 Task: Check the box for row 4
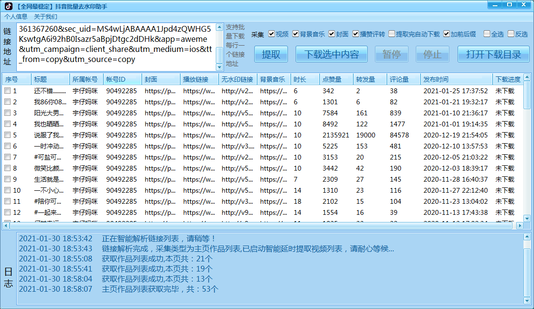(8, 124)
